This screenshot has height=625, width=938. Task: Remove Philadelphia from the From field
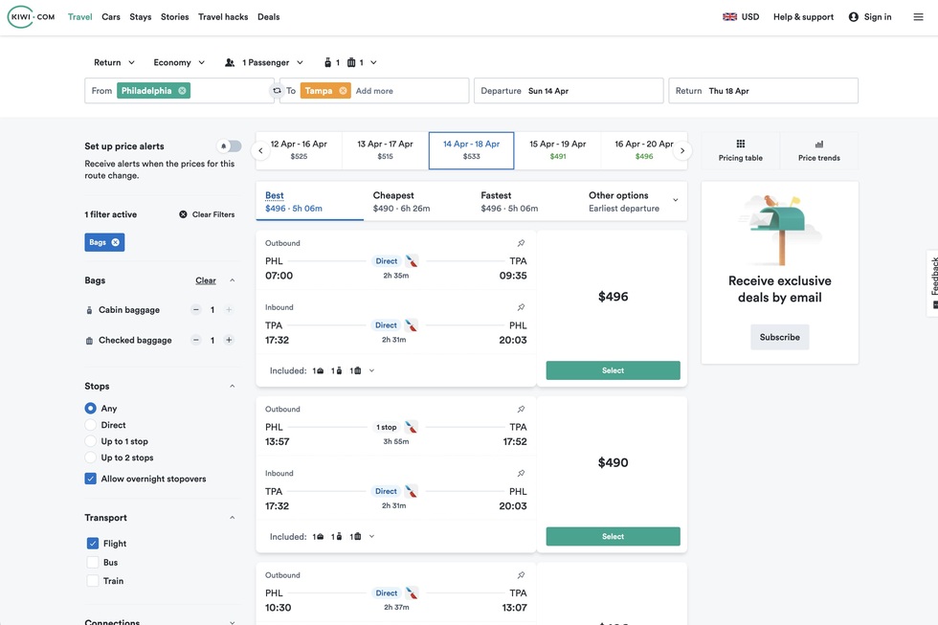click(x=182, y=91)
